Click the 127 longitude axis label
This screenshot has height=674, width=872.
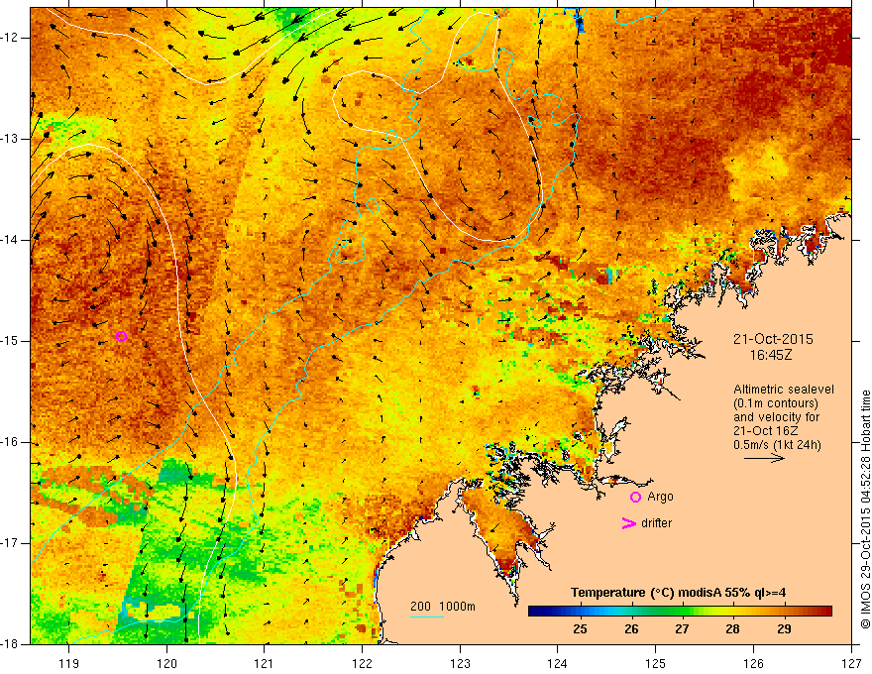point(851,663)
